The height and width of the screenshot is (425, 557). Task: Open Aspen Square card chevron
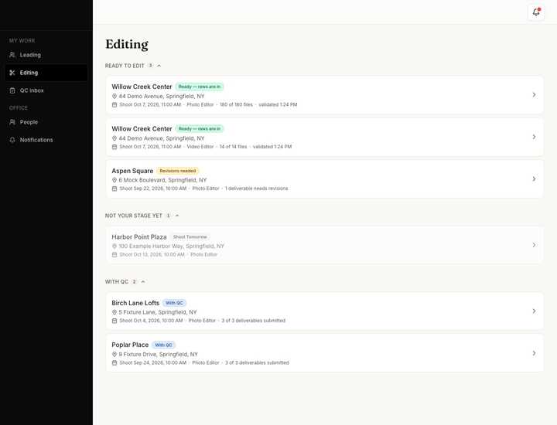534,178
